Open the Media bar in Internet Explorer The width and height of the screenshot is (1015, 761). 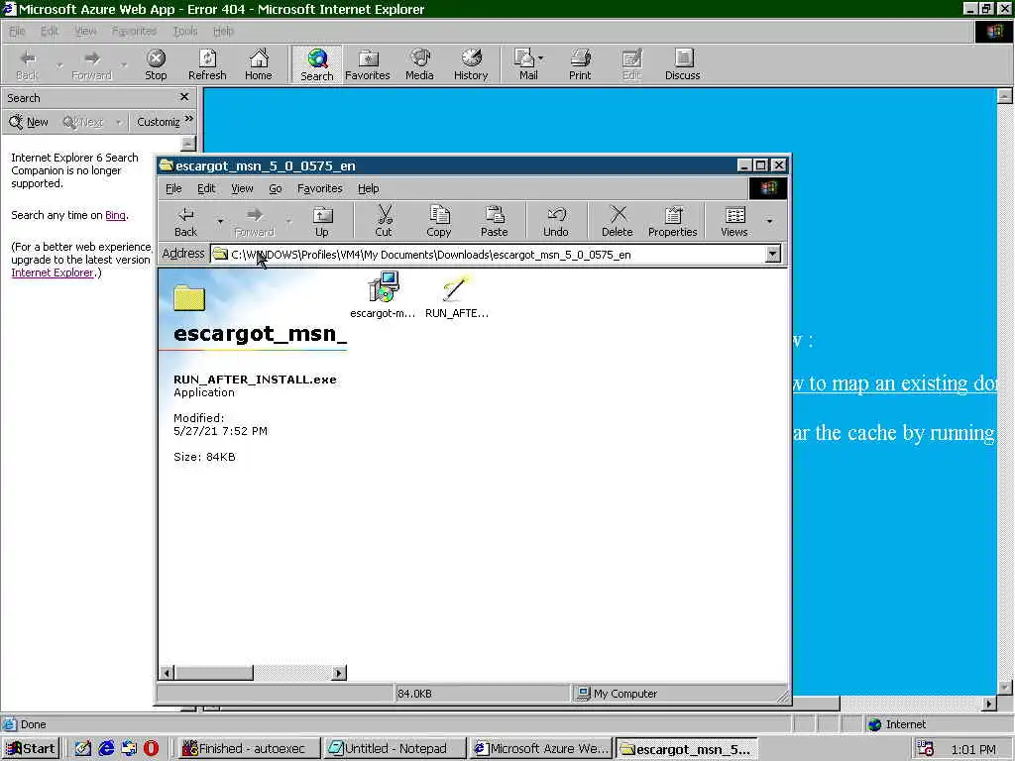point(419,64)
